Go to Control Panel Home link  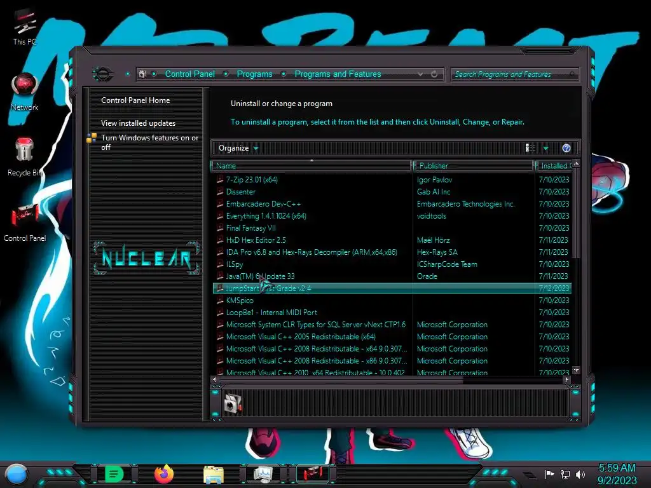coord(135,100)
